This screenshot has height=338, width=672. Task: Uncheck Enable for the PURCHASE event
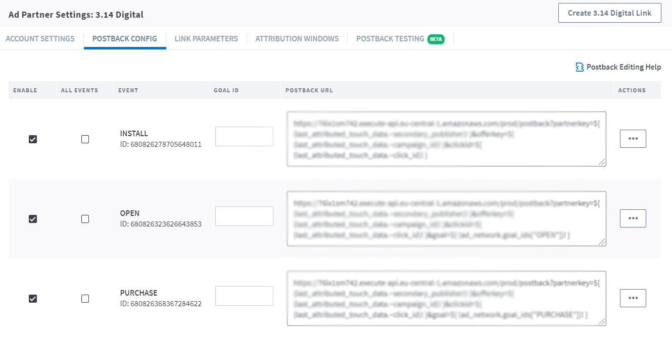click(33, 298)
